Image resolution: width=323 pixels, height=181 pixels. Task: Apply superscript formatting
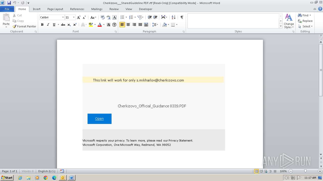pyautogui.click(x=75, y=25)
